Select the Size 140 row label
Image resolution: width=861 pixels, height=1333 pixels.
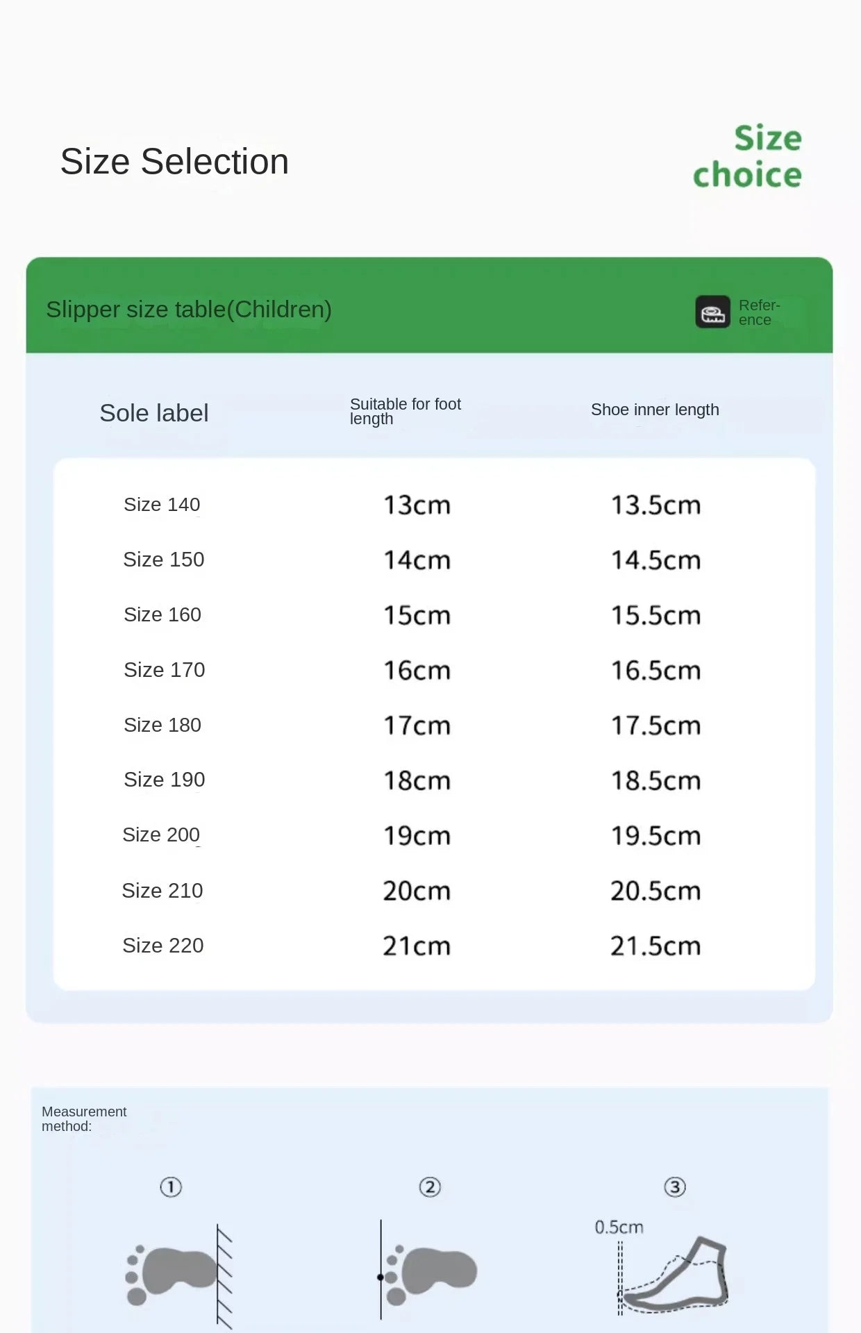pos(162,505)
